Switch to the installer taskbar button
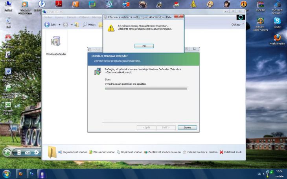The height and width of the screenshot is (179, 287). pos(42,174)
